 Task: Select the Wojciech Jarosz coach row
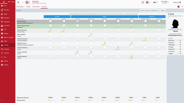click(x=91, y=44)
